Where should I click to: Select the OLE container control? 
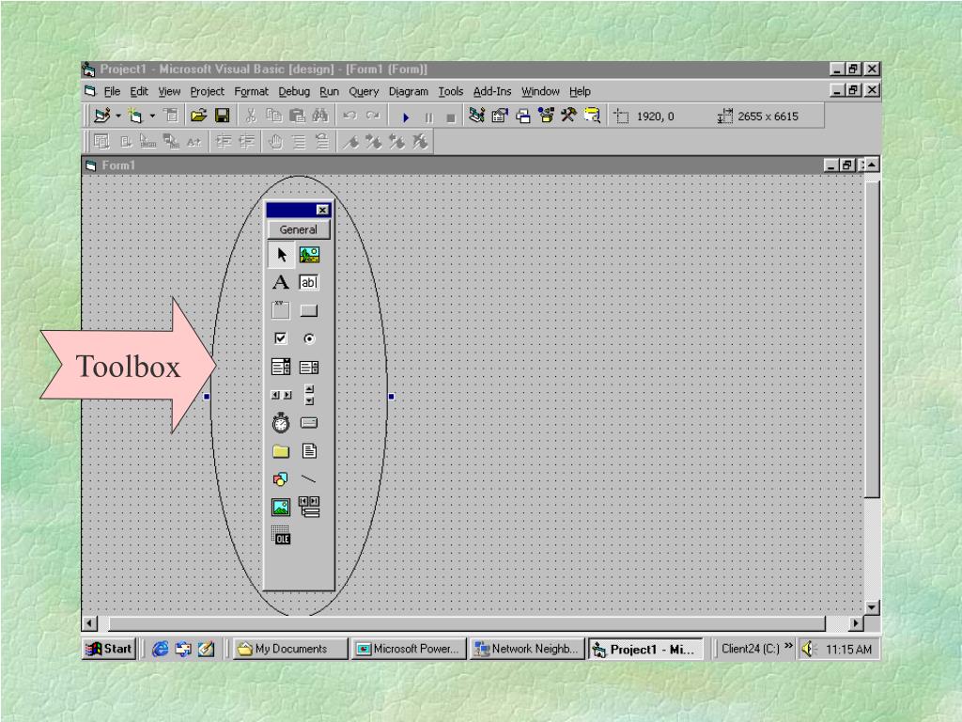[281, 535]
